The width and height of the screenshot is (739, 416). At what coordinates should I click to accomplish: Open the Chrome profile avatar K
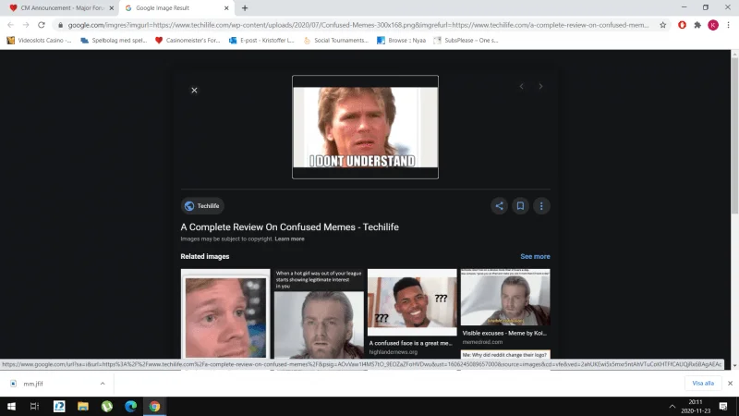(713, 25)
